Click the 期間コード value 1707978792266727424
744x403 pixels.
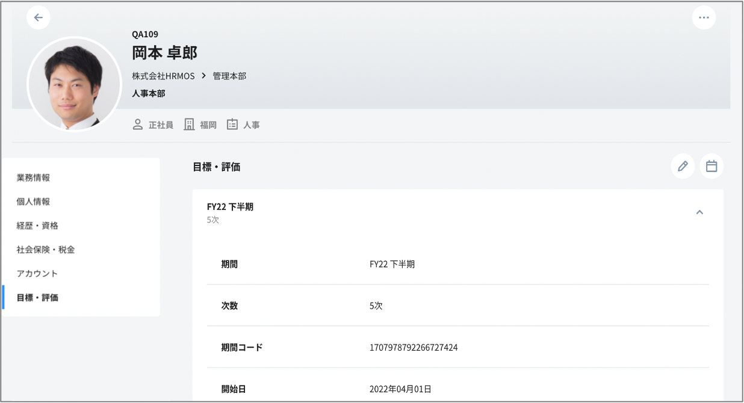[414, 348]
